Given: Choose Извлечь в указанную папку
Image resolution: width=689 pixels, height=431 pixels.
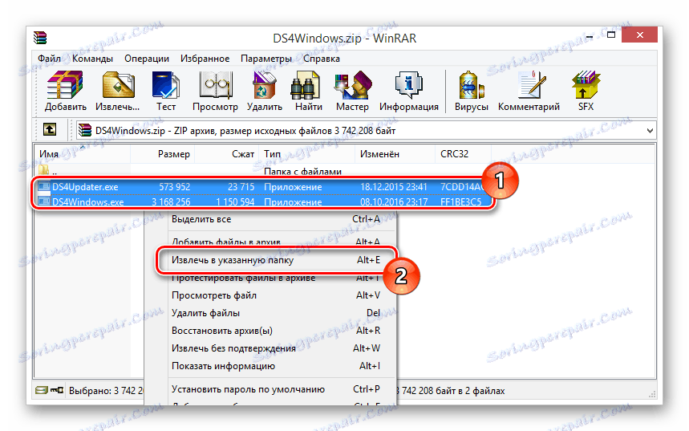Looking at the screenshot, I should tap(275, 260).
